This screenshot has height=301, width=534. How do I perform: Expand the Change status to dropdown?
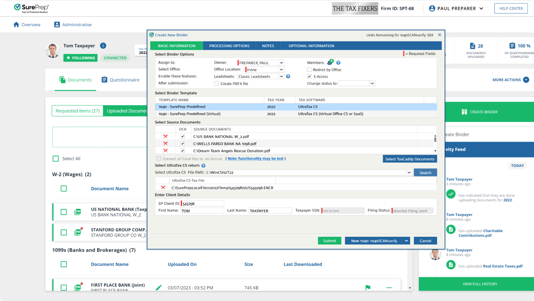click(x=372, y=83)
